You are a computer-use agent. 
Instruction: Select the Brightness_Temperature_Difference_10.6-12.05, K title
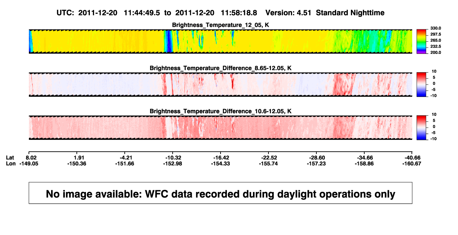(x=221, y=111)
